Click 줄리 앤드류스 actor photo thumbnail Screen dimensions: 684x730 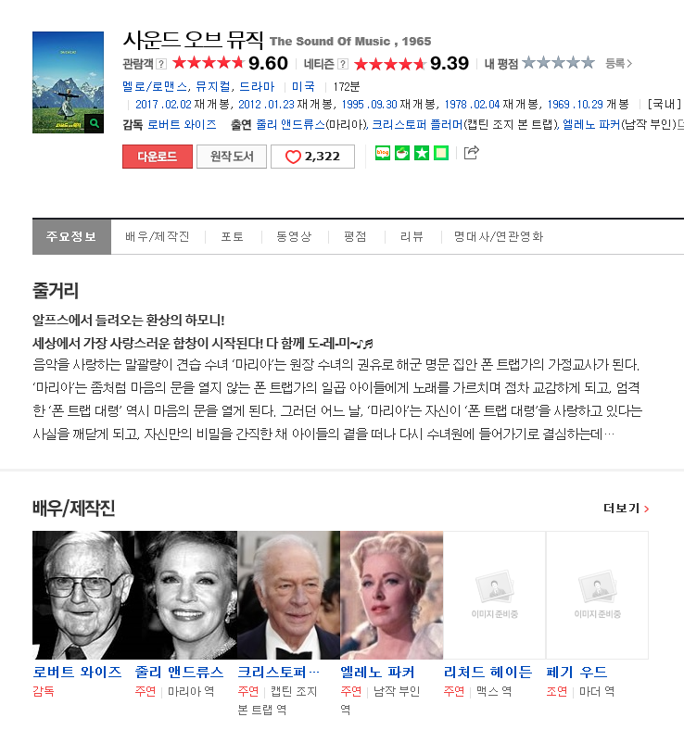pos(186,595)
